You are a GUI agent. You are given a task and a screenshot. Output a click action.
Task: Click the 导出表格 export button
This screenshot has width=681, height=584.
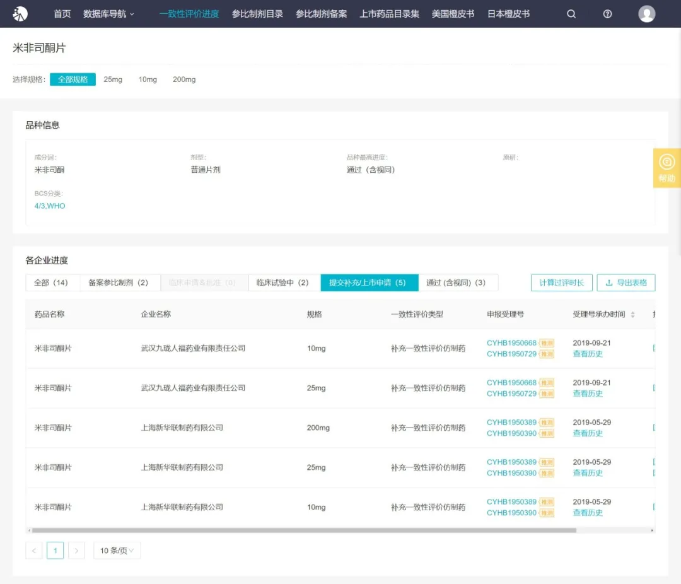click(626, 283)
